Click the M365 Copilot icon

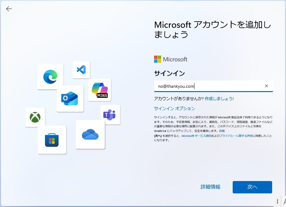point(100,90)
